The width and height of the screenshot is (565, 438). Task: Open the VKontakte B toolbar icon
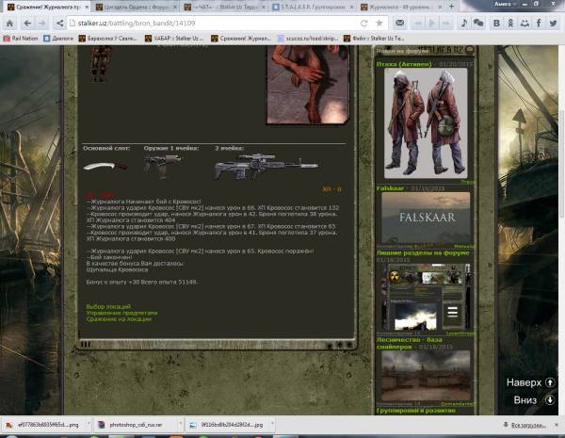pos(496,24)
